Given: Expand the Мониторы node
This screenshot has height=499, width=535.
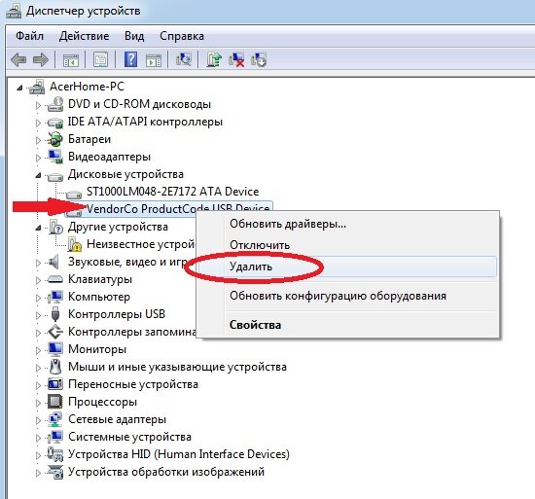Looking at the screenshot, I should (39, 350).
